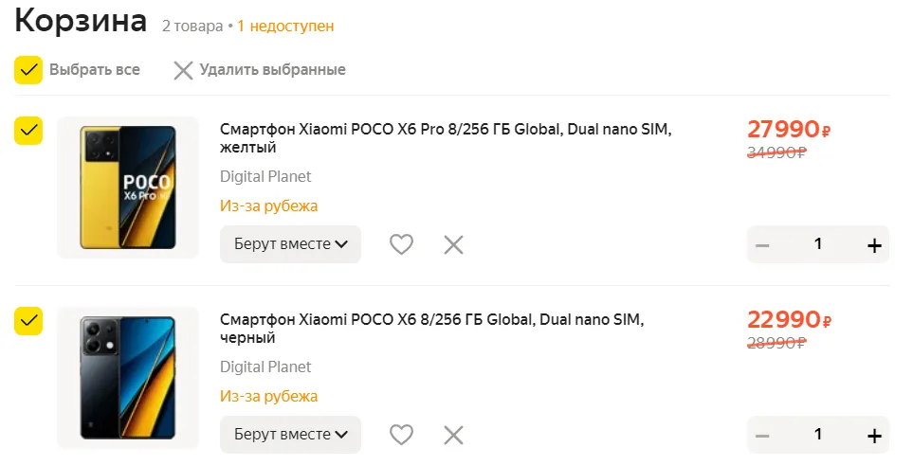Remove POCO X6 Pro from cart with X
The width and height of the screenshot is (913, 465).
click(x=454, y=244)
